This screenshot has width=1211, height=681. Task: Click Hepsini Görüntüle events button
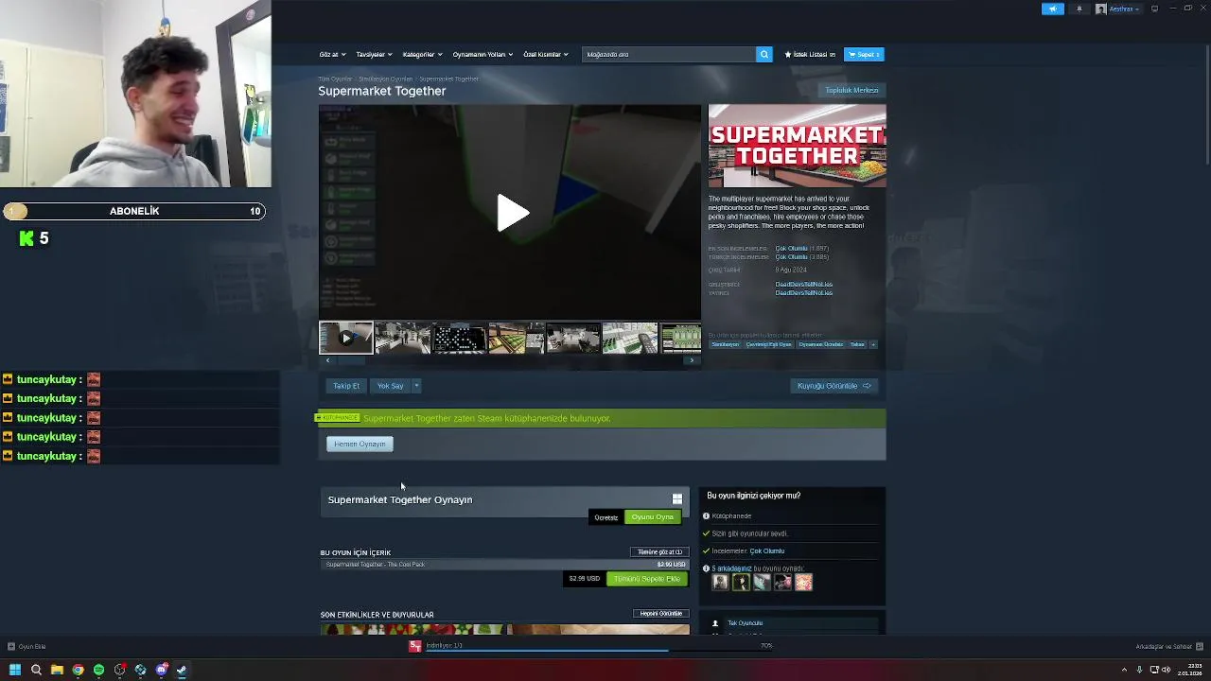pos(661,614)
